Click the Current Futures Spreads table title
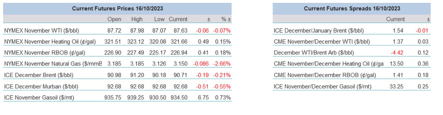Screen dimensions: 443x115 (x=352, y=9)
